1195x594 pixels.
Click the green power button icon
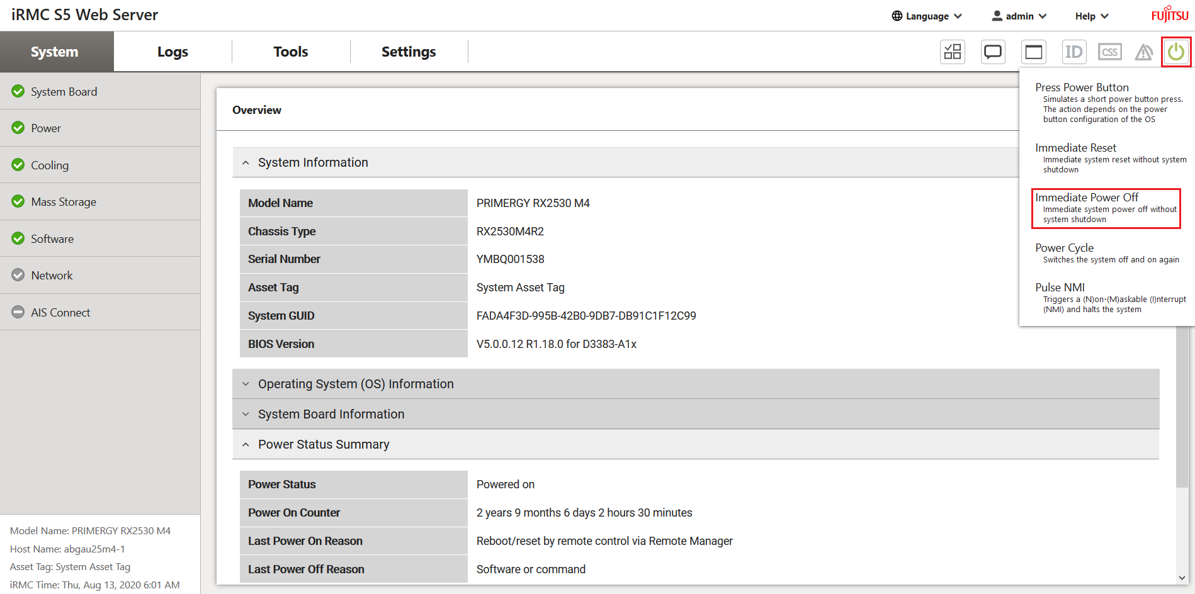pyautogui.click(x=1175, y=52)
